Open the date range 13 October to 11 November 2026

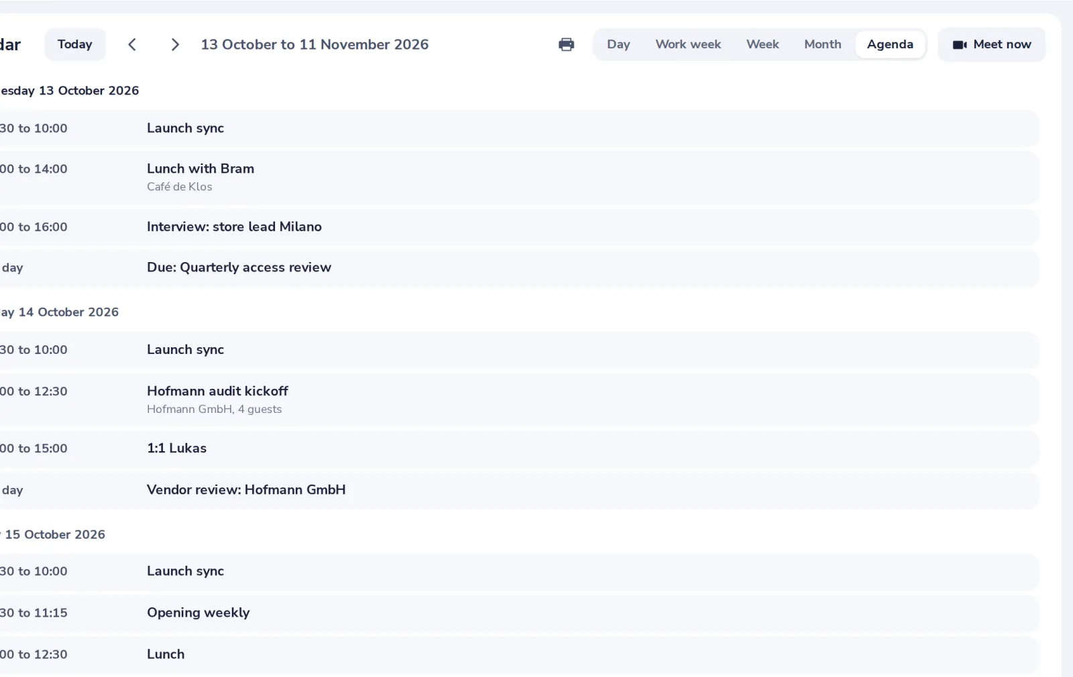[315, 44]
